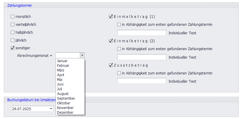Check the vierteljährlich option

[13, 25]
